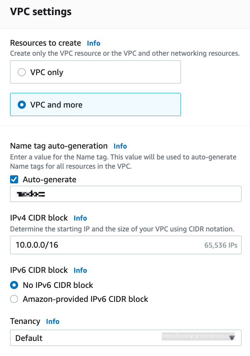The image size is (250, 356).
Task: Click the VPC settings heading
Action: coord(41,12)
